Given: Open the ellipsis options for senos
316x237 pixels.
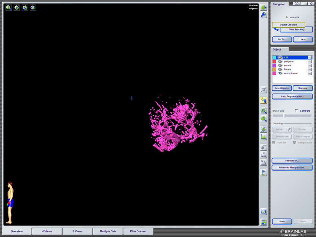Looking at the screenshot, I should pyautogui.click(x=310, y=65).
